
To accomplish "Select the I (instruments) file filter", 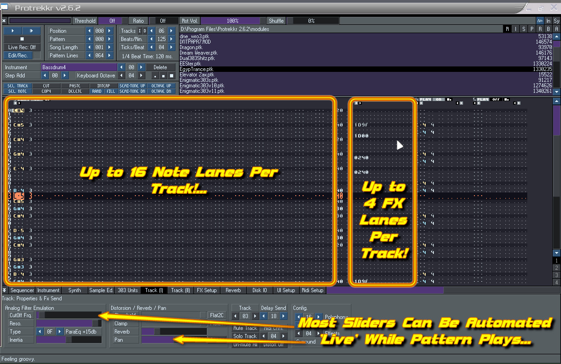I will [516, 29].
